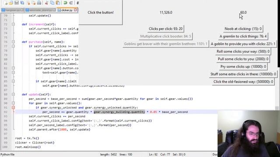Open a file using the Open folder icon

coord(11,3)
